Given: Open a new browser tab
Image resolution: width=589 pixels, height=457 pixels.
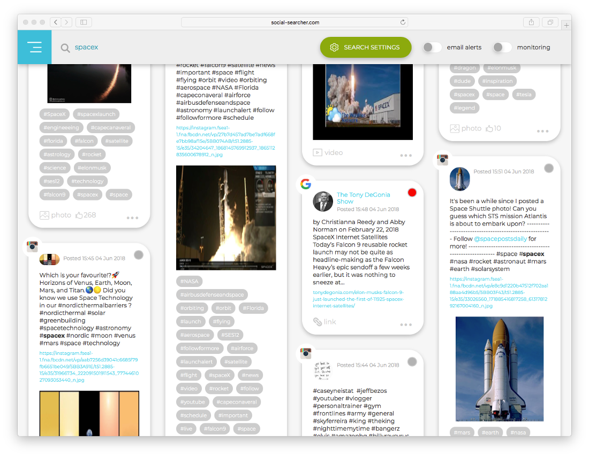Looking at the screenshot, I should [567, 26].
